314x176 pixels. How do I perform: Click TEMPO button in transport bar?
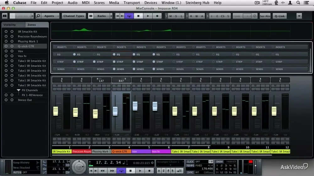click(x=190, y=165)
